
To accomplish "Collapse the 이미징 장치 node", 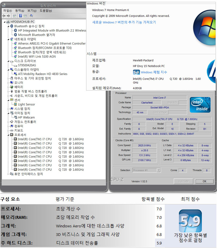I will (x=8, y=113).
